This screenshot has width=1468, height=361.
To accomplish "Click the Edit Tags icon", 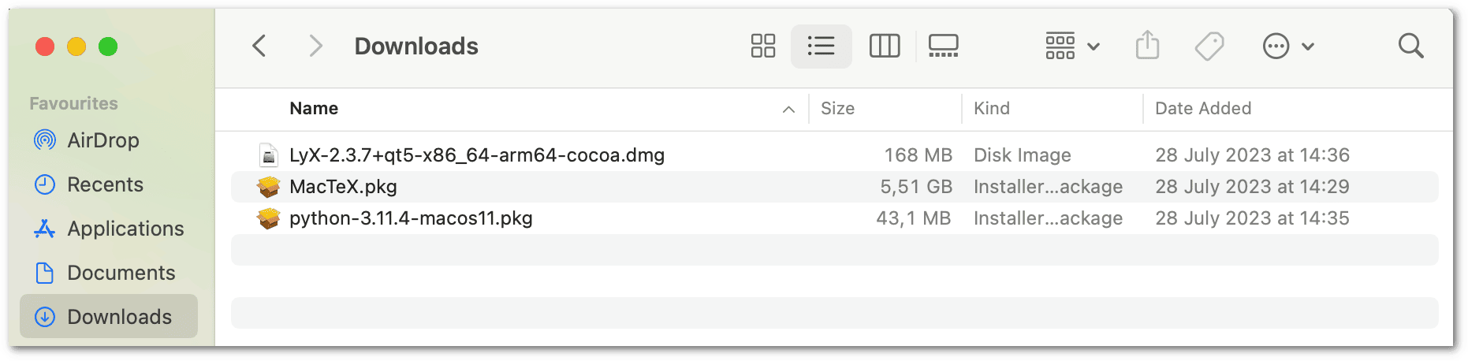I will [x=1209, y=47].
